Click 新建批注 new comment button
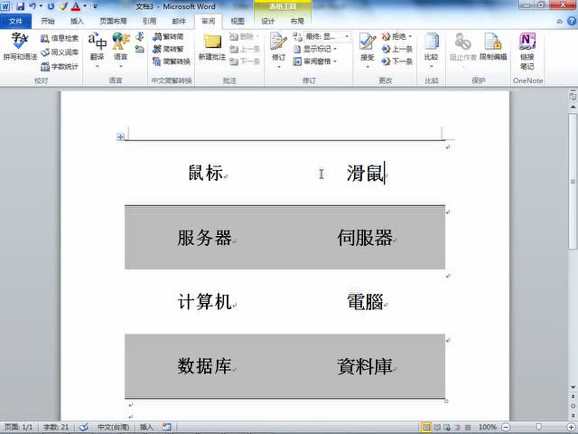This screenshot has height=434, width=578. tap(212, 47)
